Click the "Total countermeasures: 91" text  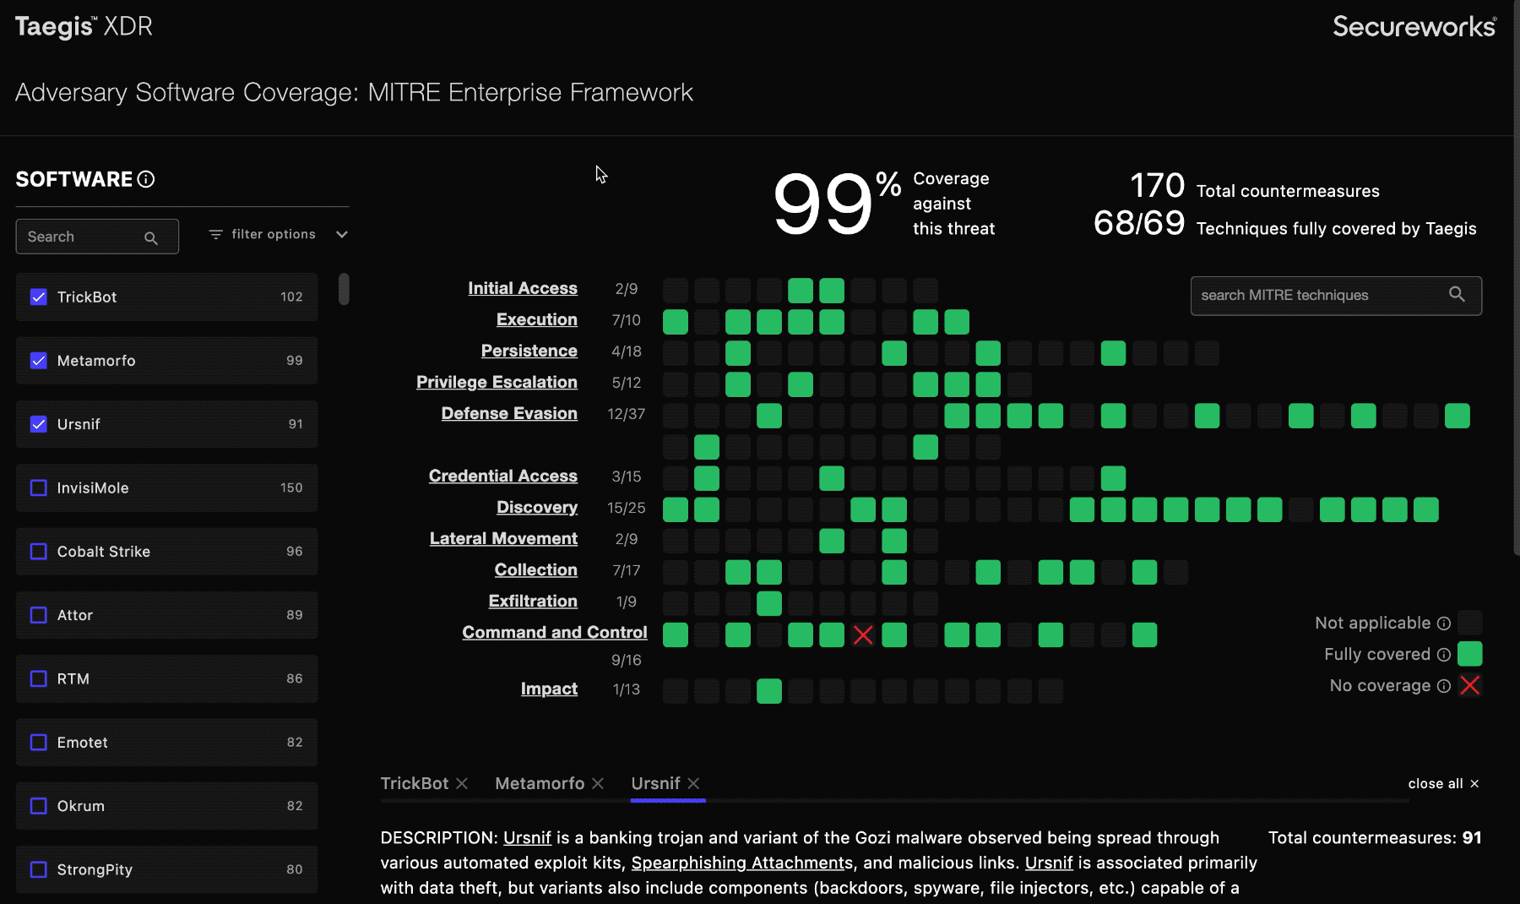pos(1375,837)
